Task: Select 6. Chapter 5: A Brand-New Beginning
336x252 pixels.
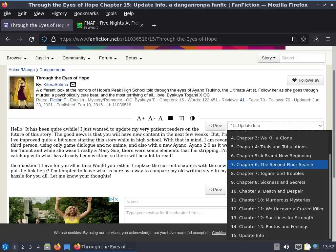Action: pyautogui.click(x=278, y=156)
